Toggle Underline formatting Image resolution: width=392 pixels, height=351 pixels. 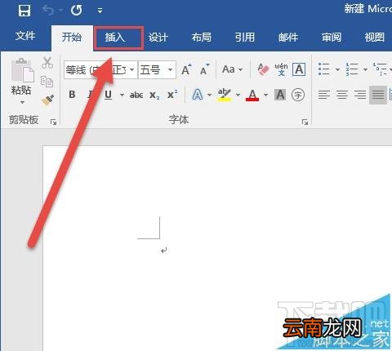pos(109,95)
